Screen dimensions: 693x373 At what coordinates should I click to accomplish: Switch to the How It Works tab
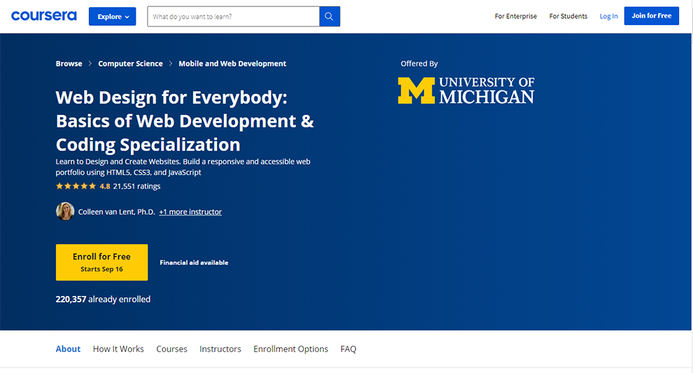pos(118,349)
